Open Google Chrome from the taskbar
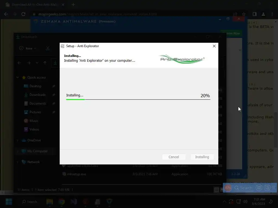 coord(62,201)
